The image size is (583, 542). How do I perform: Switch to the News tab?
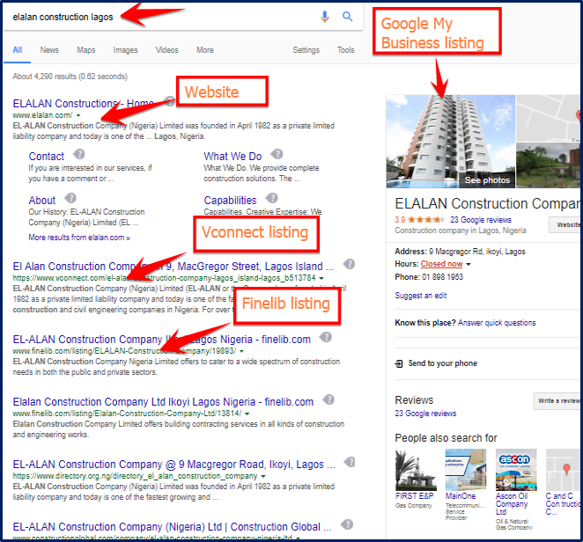coord(49,50)
